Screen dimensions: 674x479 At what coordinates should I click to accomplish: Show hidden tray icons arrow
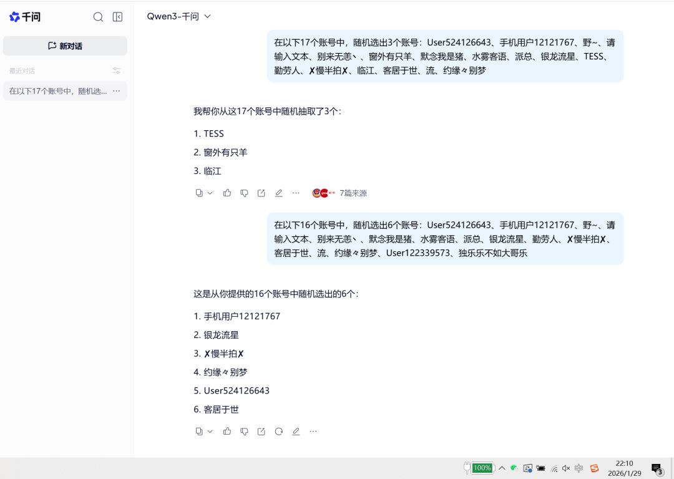pos(502,468)
